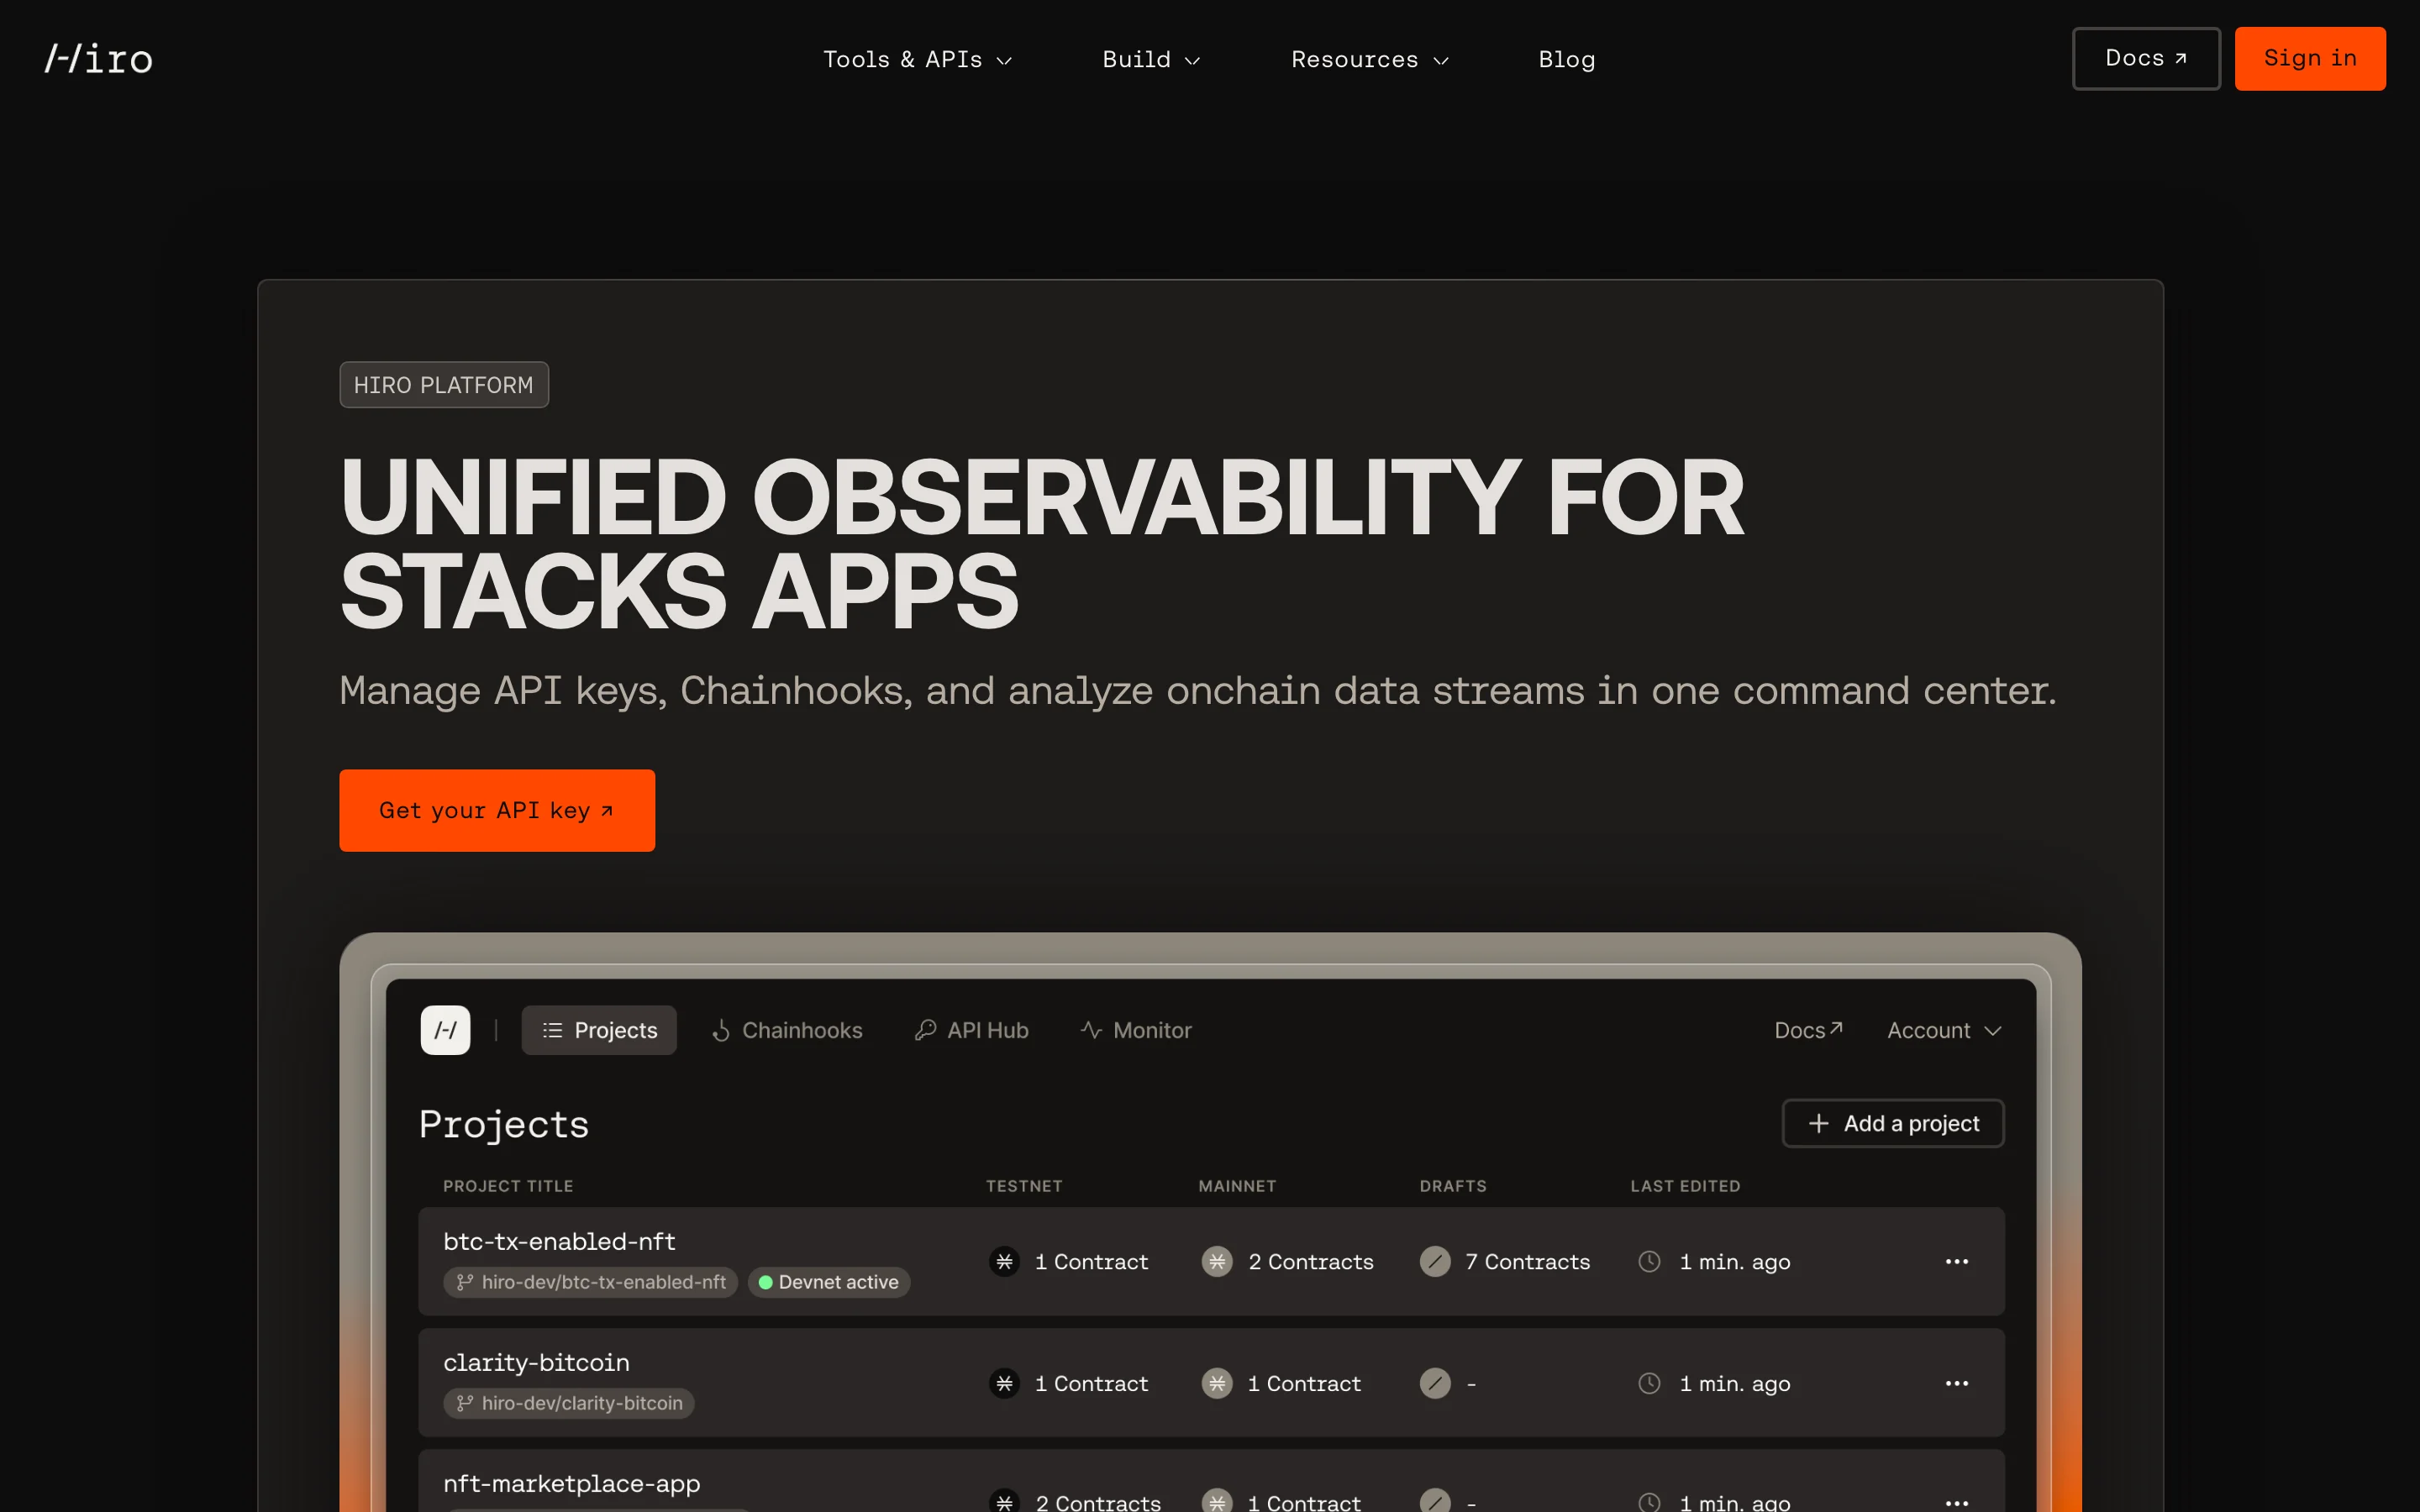Click the Hiro logo in header
The height and width of the screenshot is (1512, 2420).
click(98, 59)
